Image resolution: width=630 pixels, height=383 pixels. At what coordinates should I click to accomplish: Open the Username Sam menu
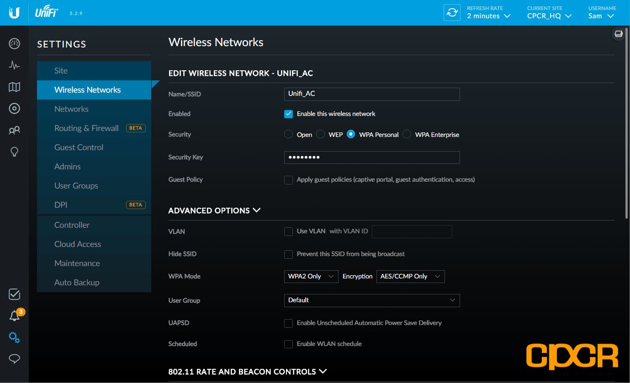click(601, 16)
